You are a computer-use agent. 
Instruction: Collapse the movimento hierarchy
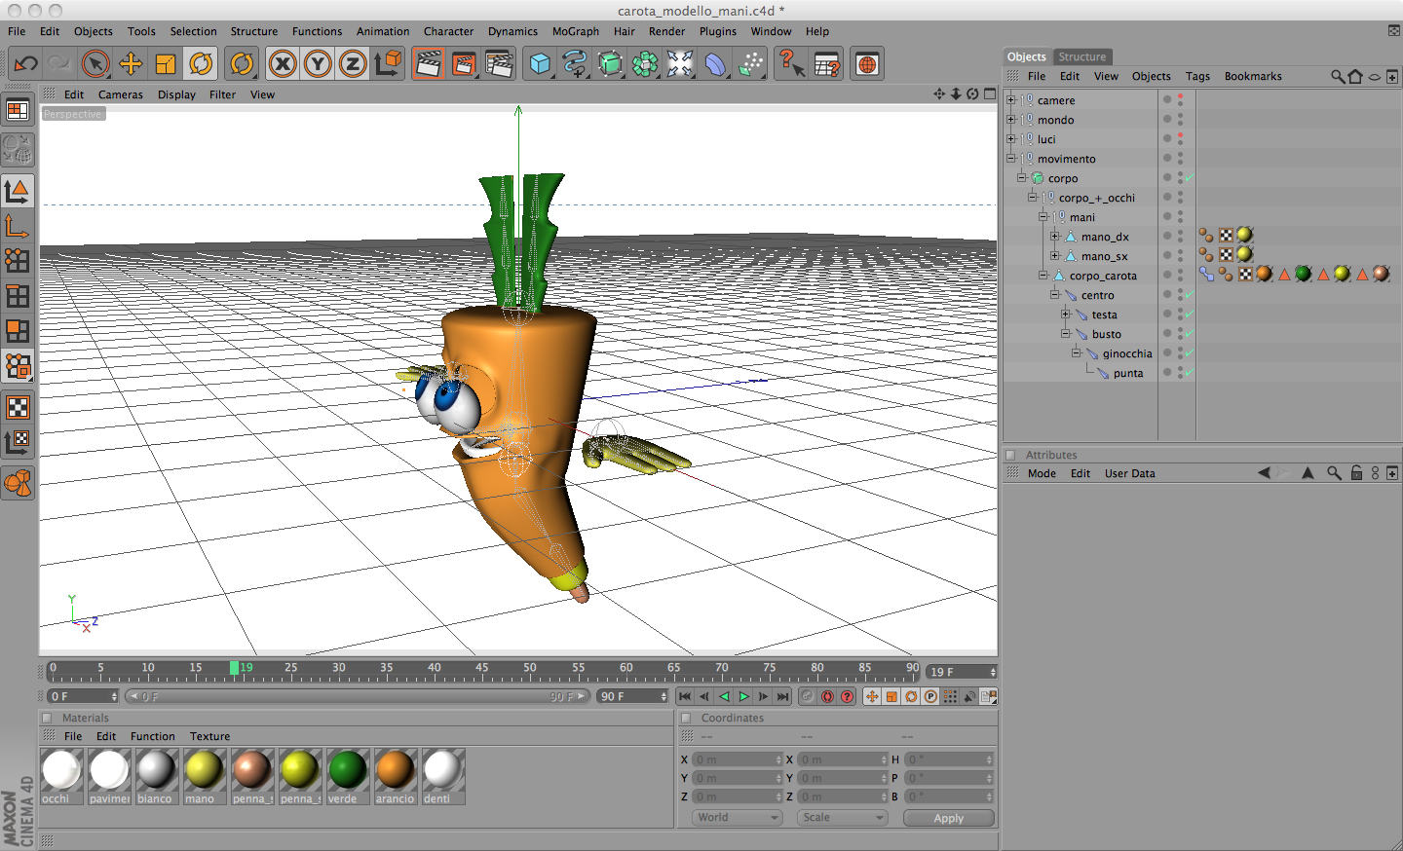click(x=1011, y=159)
